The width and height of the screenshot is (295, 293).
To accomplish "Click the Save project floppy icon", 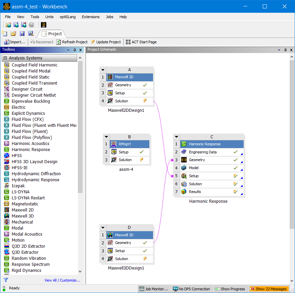I will (22, 34).
